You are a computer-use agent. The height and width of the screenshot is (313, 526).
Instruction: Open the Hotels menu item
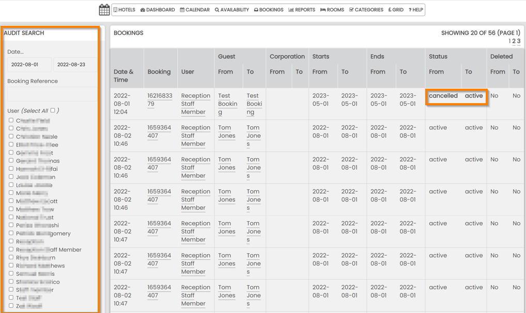click(x=124, y=10)
